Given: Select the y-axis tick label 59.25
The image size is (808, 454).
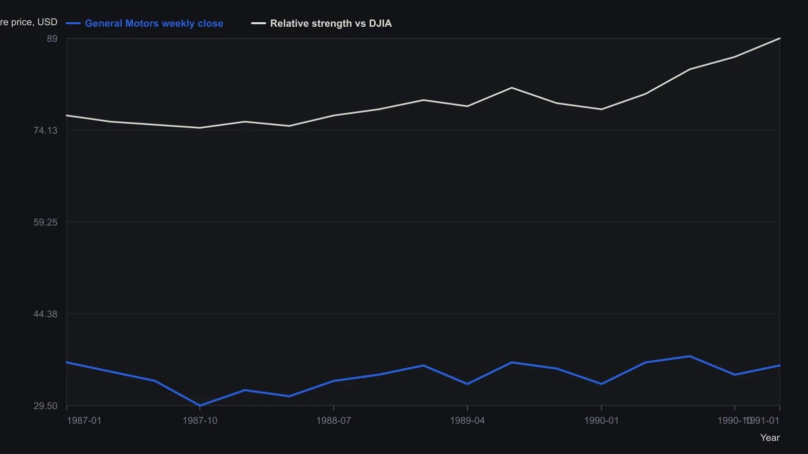Looking at the screenshot, I should point(45,222).
